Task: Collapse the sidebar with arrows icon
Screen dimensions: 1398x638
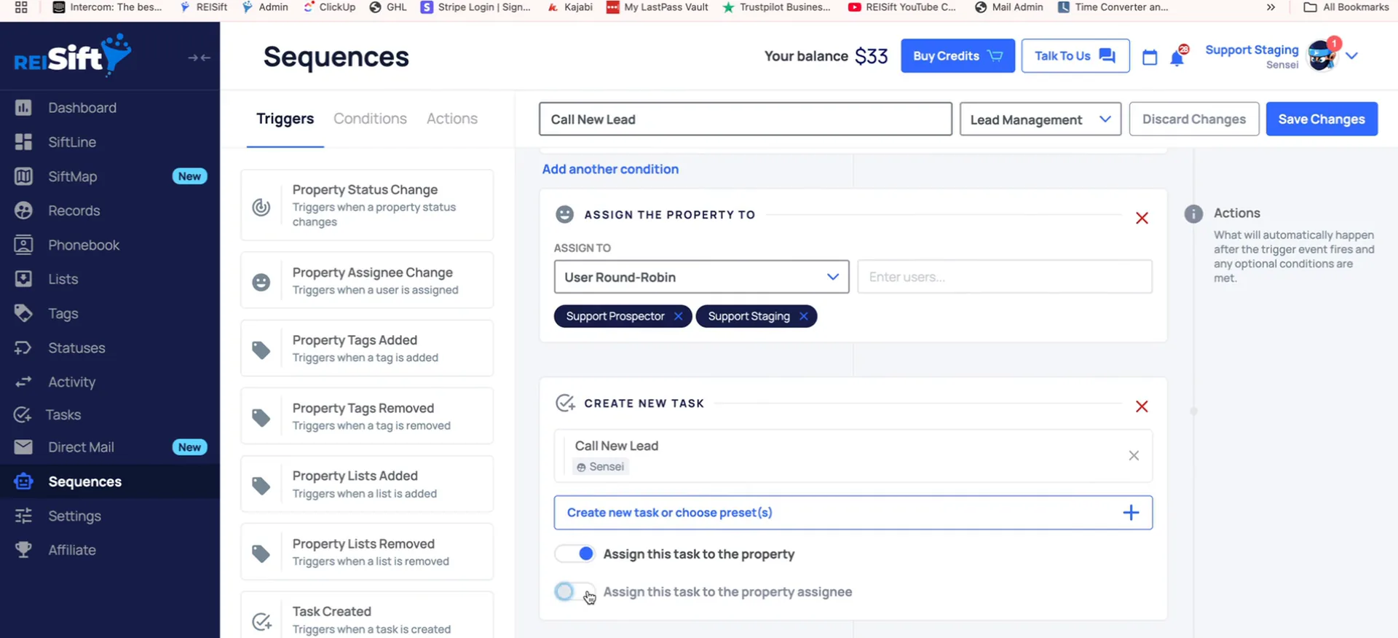Action: 199,58
